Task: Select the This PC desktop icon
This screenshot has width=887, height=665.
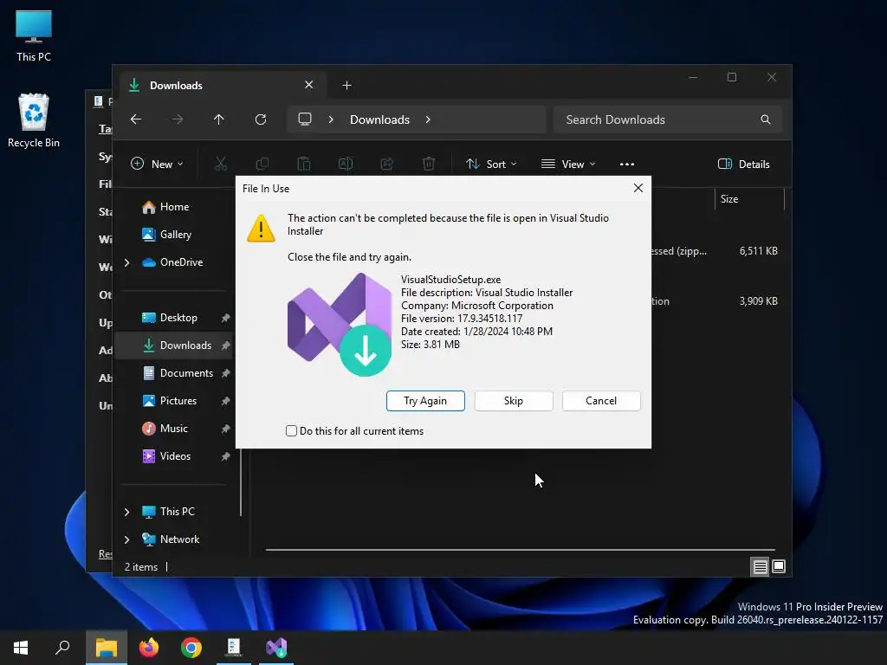Action: pyautogui.click(x=34, y=36)
